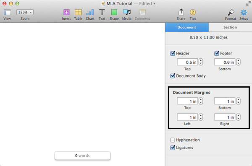252x166 pixels.
Task: Adjust the Top margin stepper
Action: 201,101
